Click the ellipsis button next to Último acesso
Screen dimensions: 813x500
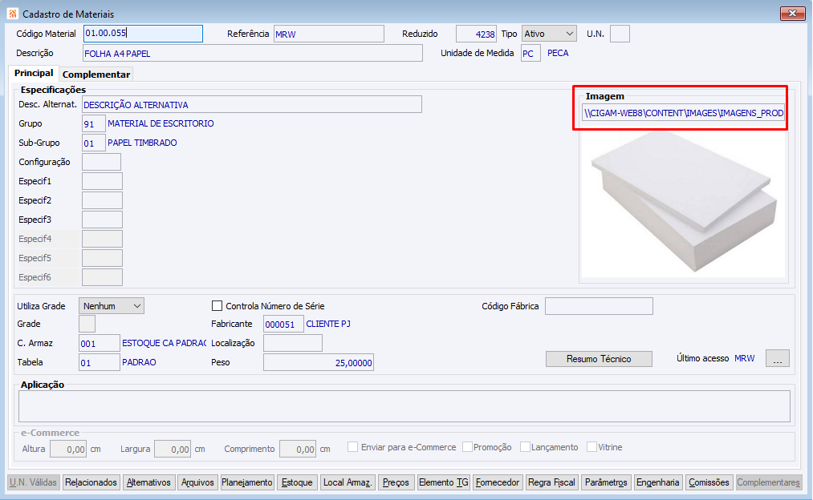click(777, 358)
